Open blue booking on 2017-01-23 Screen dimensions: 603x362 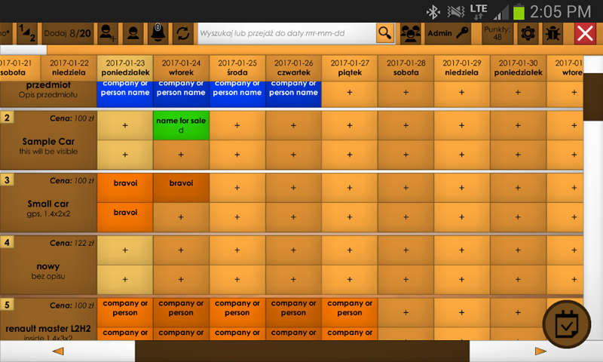pyautogui.click(x=125, y=94)
